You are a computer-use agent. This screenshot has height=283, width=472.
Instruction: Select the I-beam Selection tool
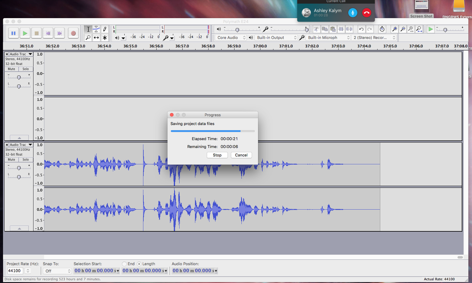[88, 29]
